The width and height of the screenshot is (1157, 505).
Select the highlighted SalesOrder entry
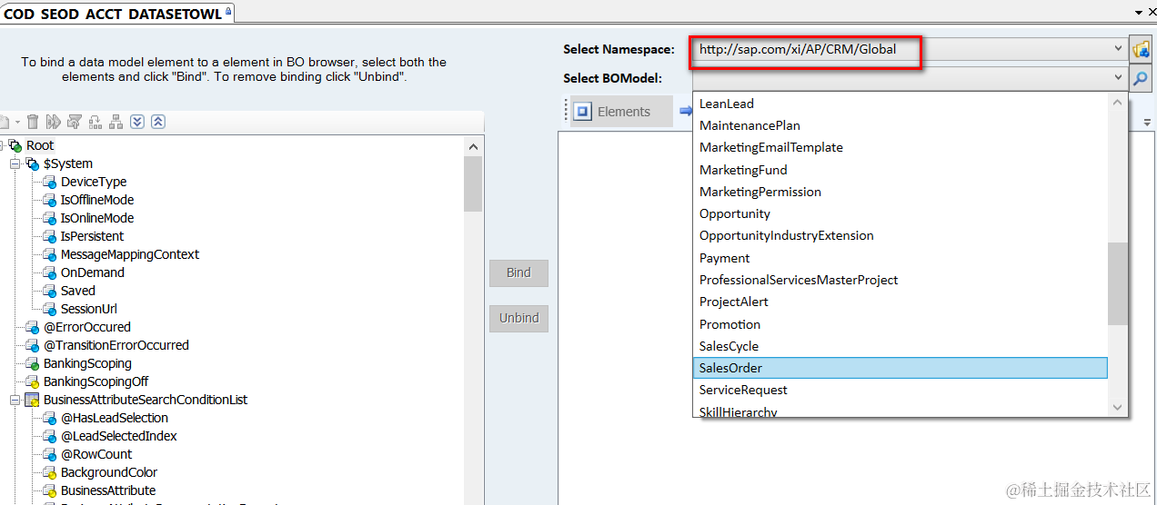tap(900, 368)
